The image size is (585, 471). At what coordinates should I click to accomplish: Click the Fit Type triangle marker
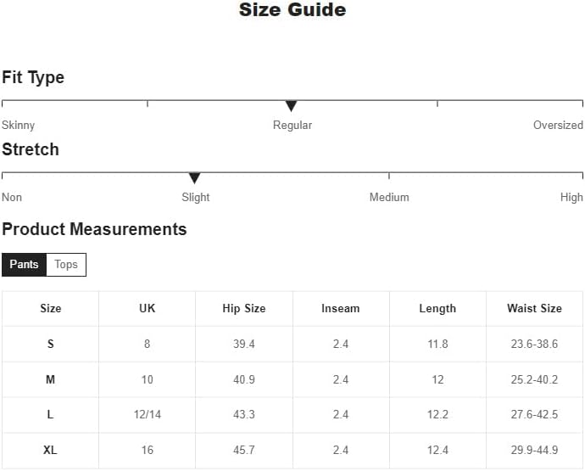point(292,106)
